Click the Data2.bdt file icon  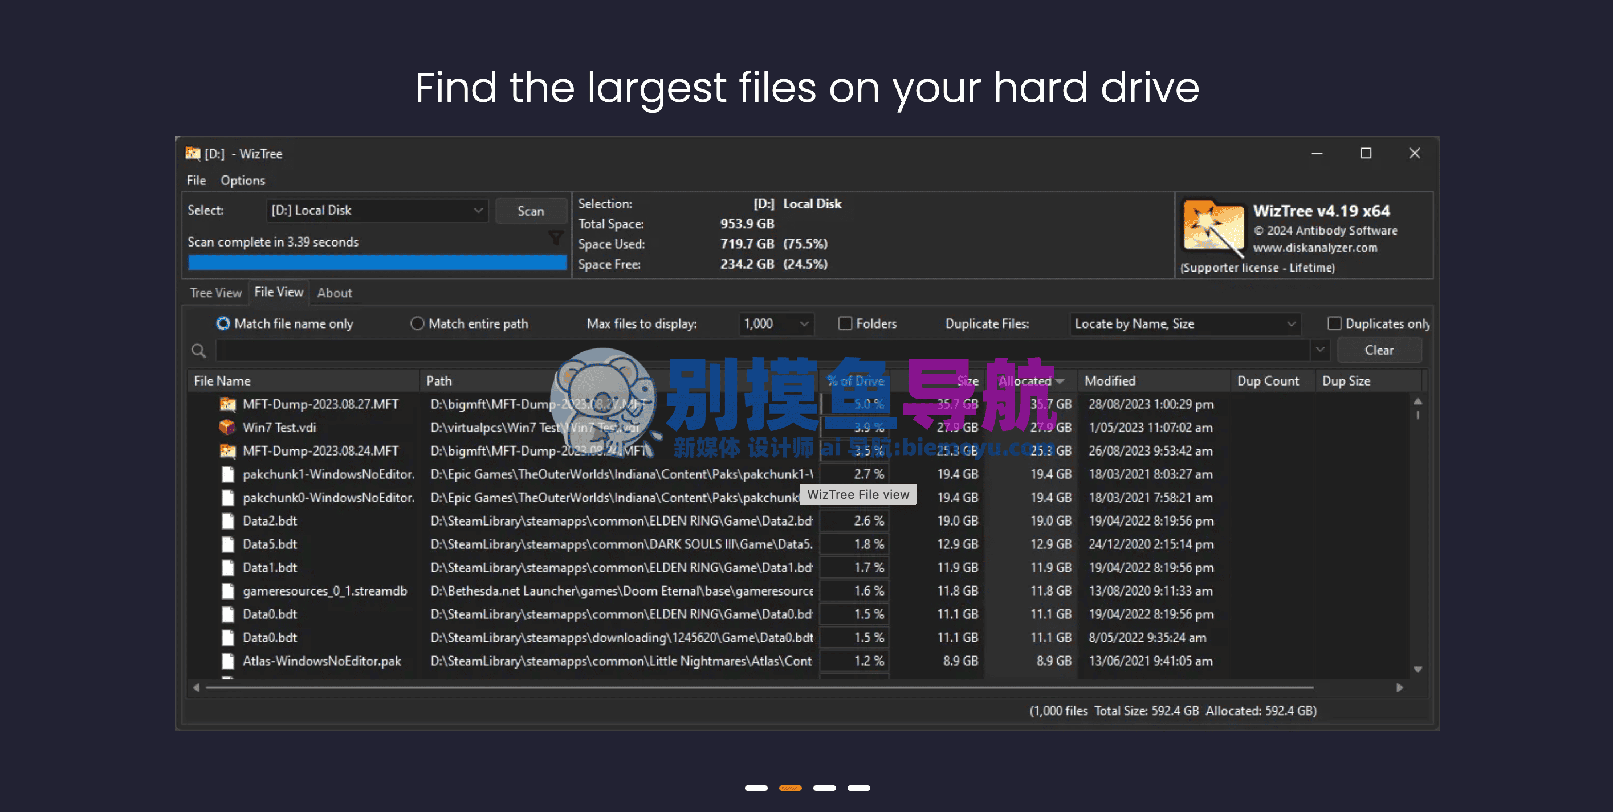pos(228,521)
